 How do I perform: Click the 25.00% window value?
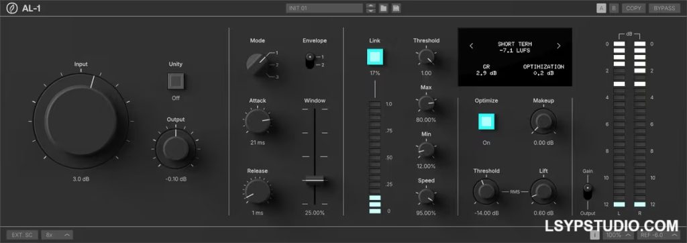tap(315, 213)
